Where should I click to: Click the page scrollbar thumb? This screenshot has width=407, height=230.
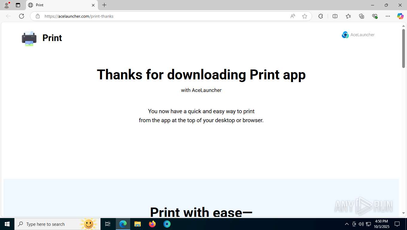[403, 48]
